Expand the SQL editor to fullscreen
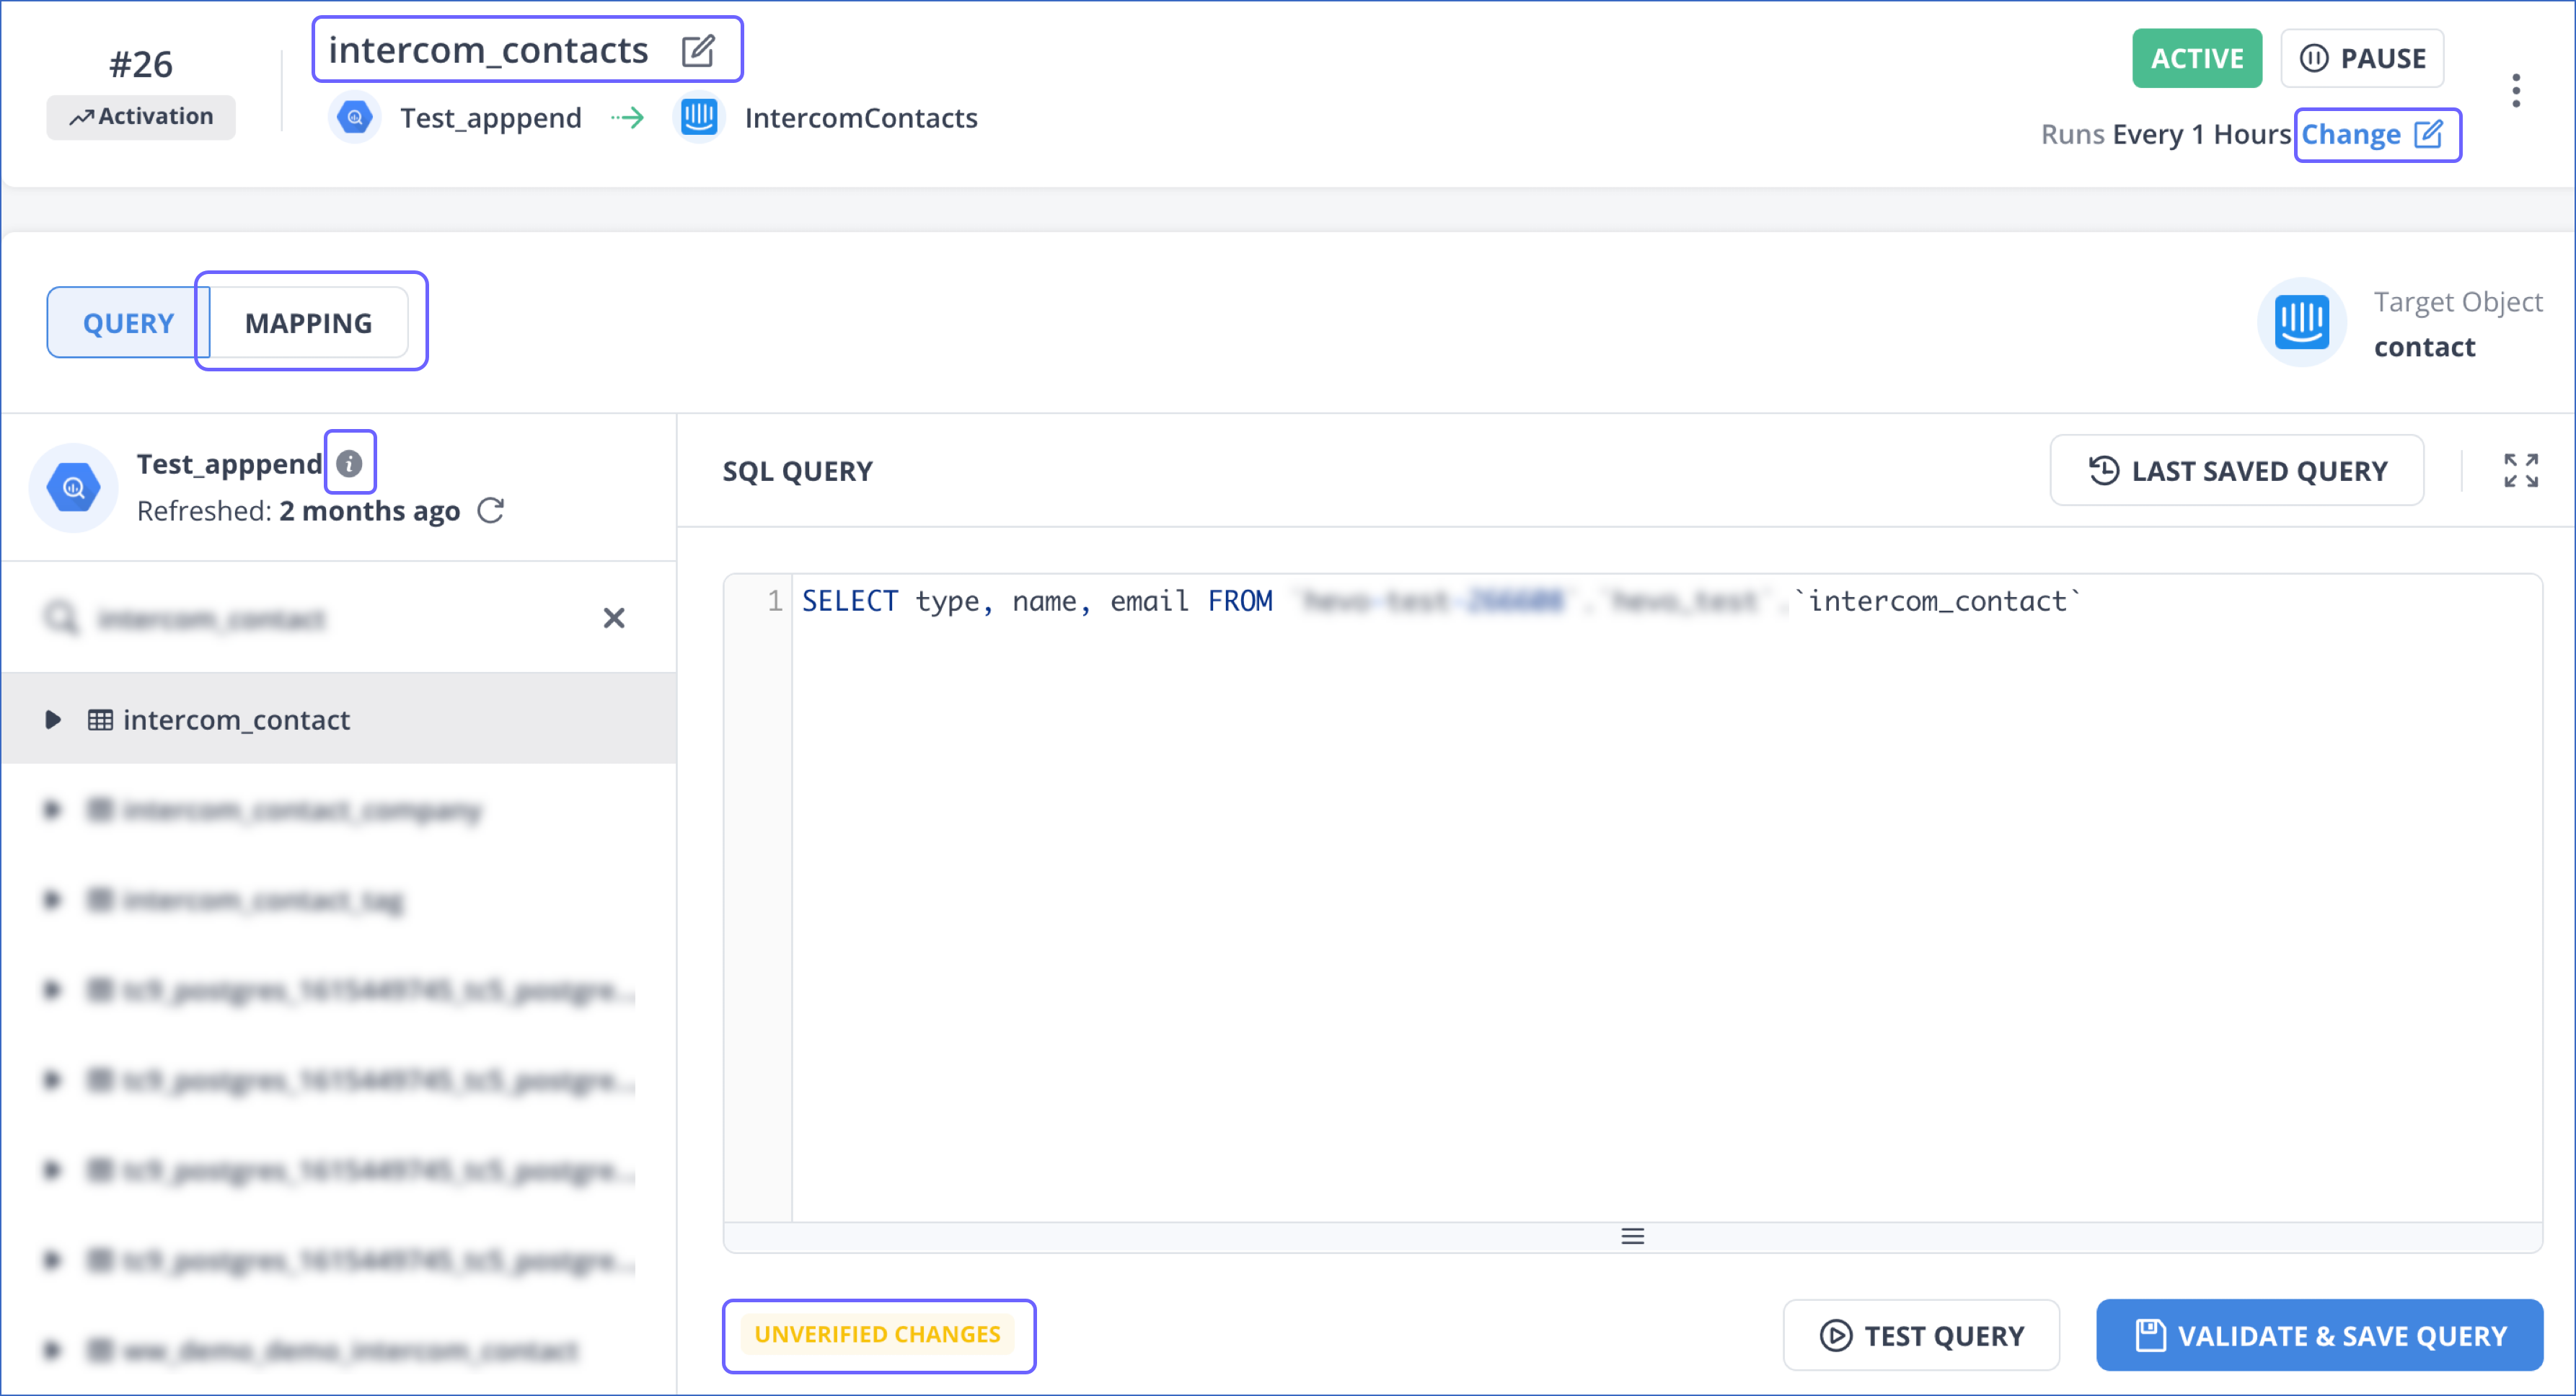Screen dimensions: 2576x1396 click(x=2520, y=470)
